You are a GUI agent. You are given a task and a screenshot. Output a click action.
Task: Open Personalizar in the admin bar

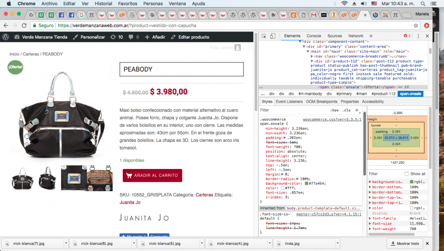(89, 37)
